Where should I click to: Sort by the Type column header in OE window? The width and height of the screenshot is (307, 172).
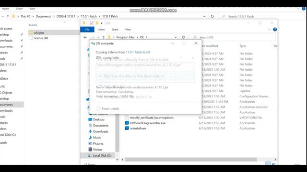coord(243,46)
